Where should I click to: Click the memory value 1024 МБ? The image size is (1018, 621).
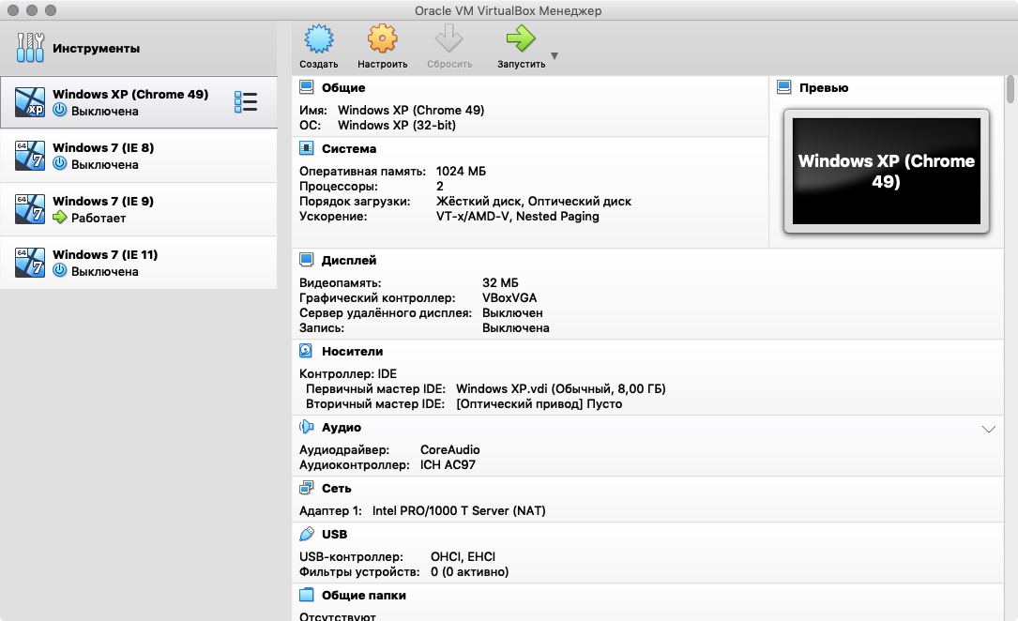461,172
